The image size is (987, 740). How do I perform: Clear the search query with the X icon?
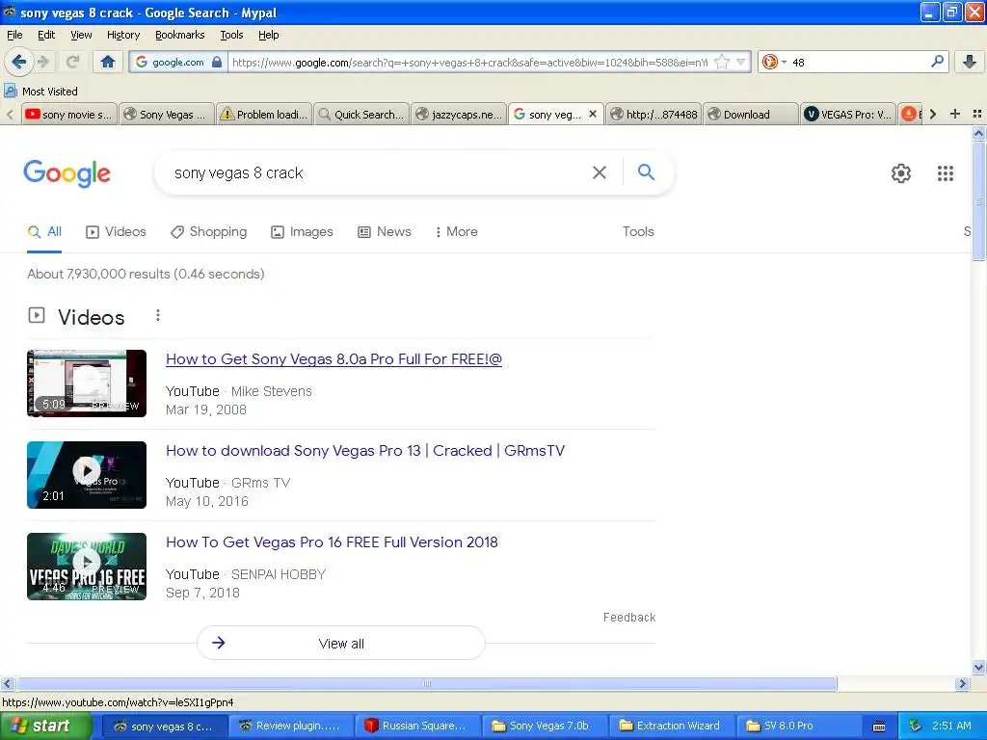[x=600, y=172]
